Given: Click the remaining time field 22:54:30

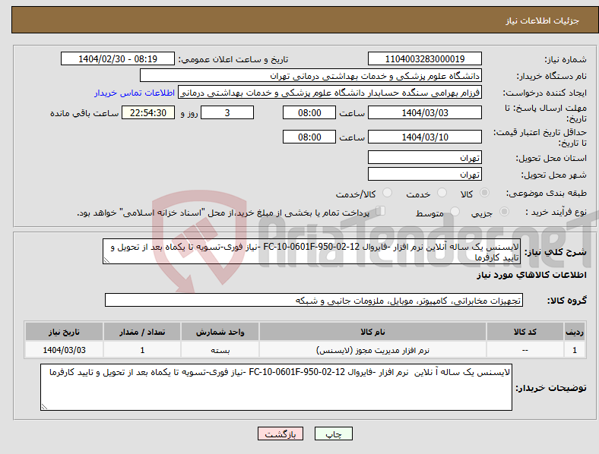Looking at the screenshot, I should [148, 112].
